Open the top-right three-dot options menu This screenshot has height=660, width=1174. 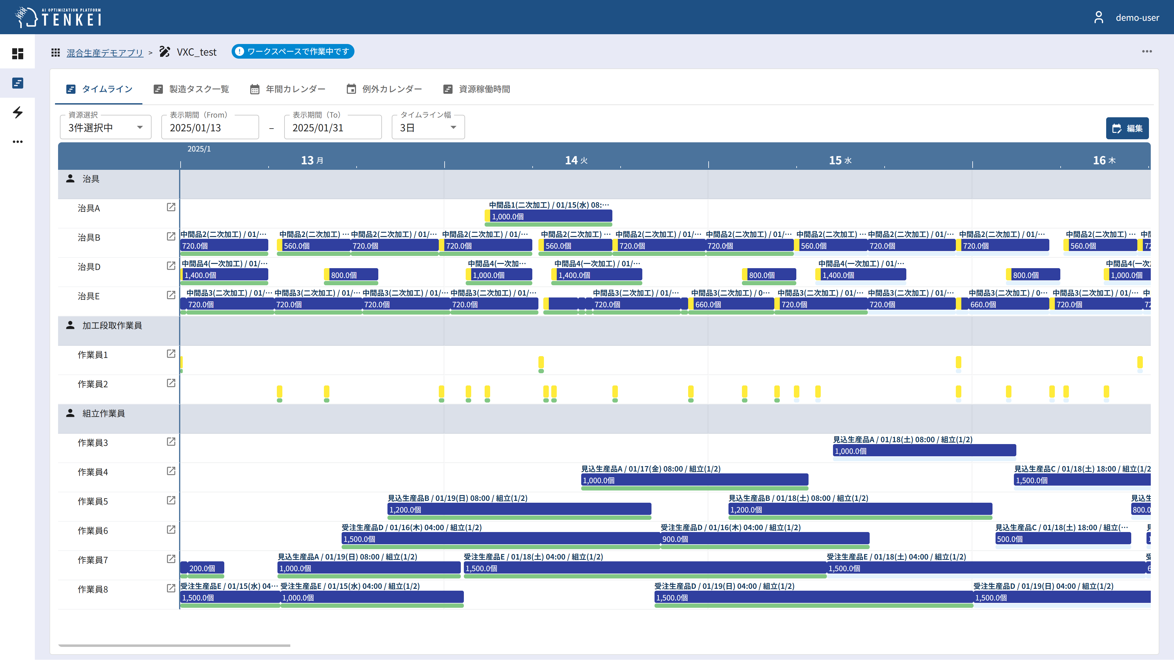1147,52
